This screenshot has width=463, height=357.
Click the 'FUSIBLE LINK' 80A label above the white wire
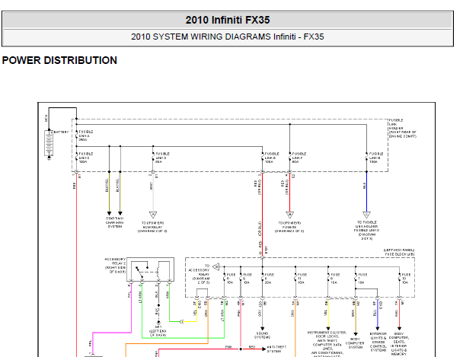(x=161, y=158)
